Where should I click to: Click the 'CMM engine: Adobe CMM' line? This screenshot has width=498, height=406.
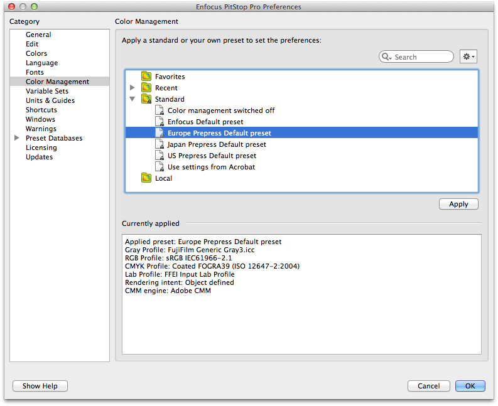[x=168, y=291]
